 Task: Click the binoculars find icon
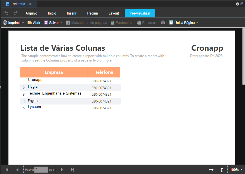click(x=163, y=22)
